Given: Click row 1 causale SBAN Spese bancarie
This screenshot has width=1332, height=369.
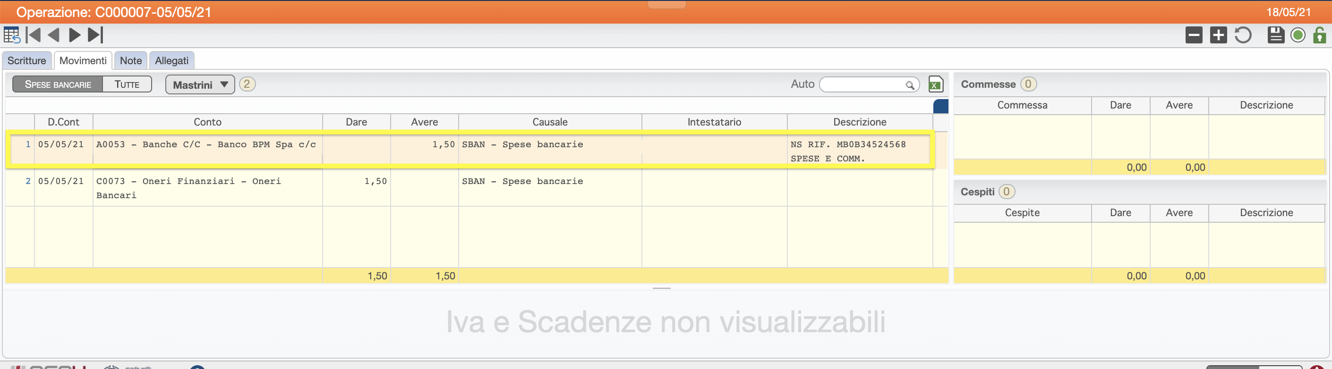Looking at the screenshot, I should [522, 145].
